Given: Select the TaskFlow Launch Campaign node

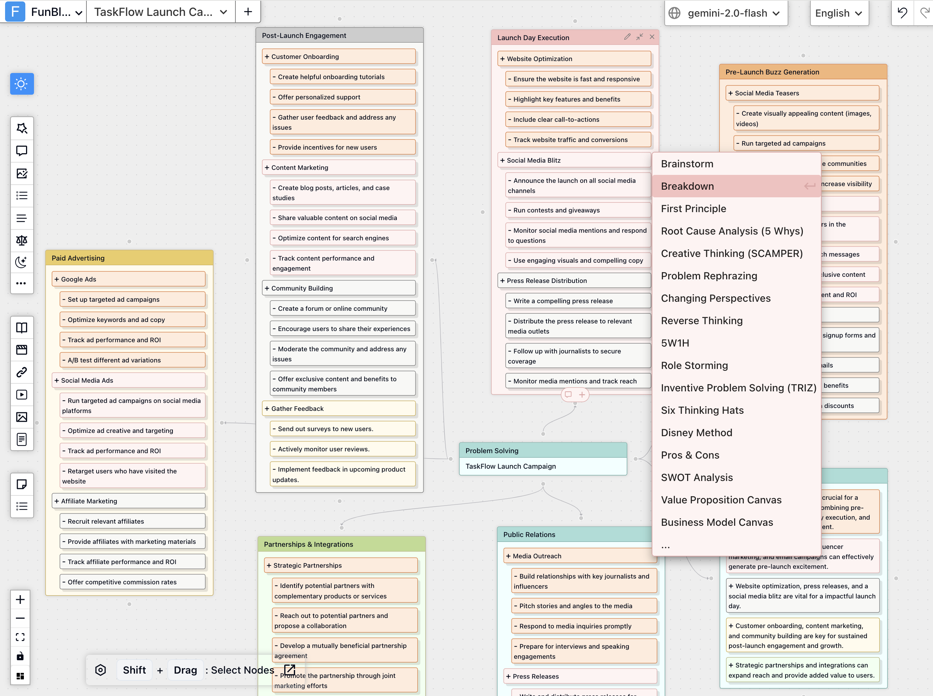Looking at the screenshot, I should [x=510, y=466].
